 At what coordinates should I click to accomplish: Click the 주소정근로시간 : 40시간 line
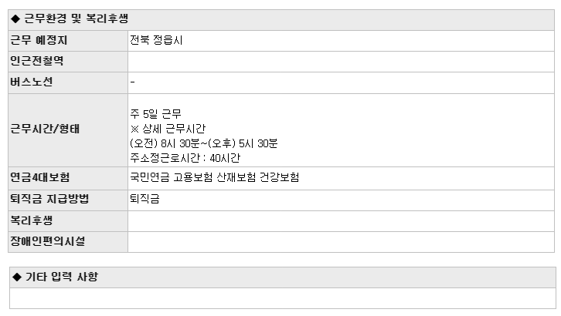click(x=185, y=158)
